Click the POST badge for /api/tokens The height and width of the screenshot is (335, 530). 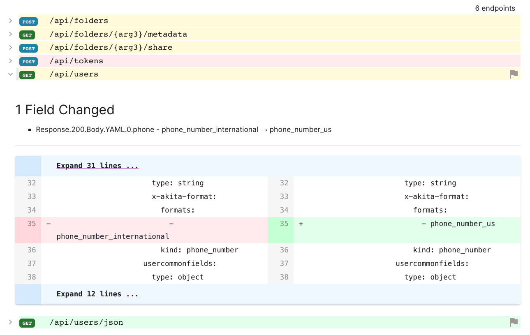tap(28, 62)
